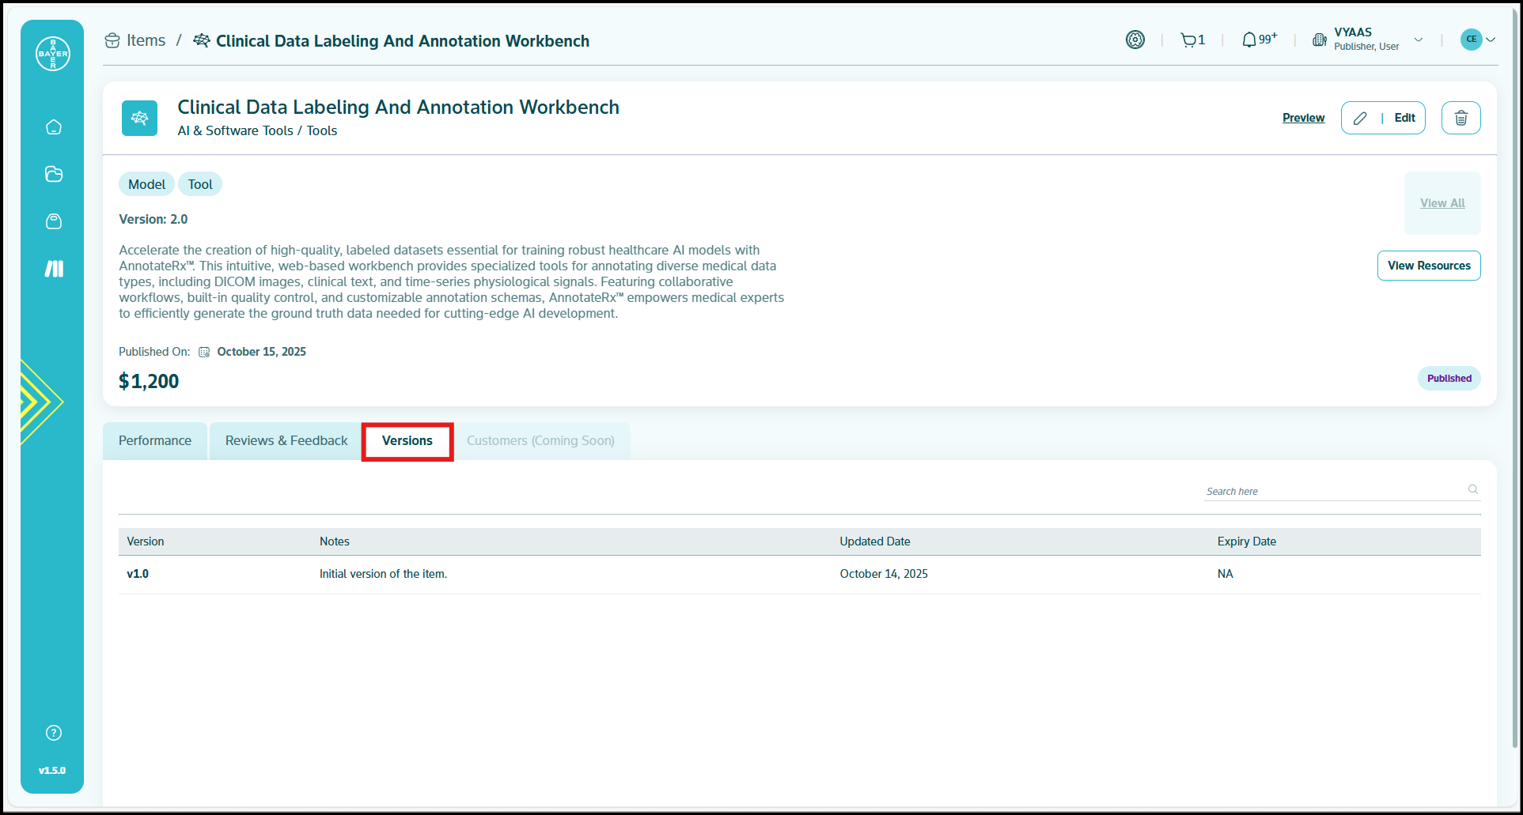Expand the sidebar using yellow chevron arrows
Viewport: 1523px width, 815px height.
pos(38,402)
